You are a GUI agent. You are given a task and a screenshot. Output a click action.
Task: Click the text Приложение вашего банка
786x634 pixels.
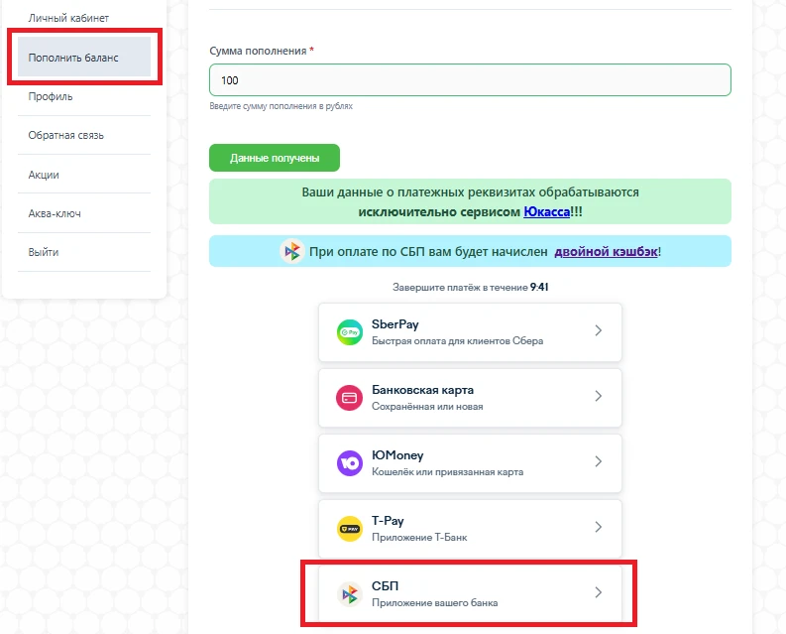click(434, 603)
